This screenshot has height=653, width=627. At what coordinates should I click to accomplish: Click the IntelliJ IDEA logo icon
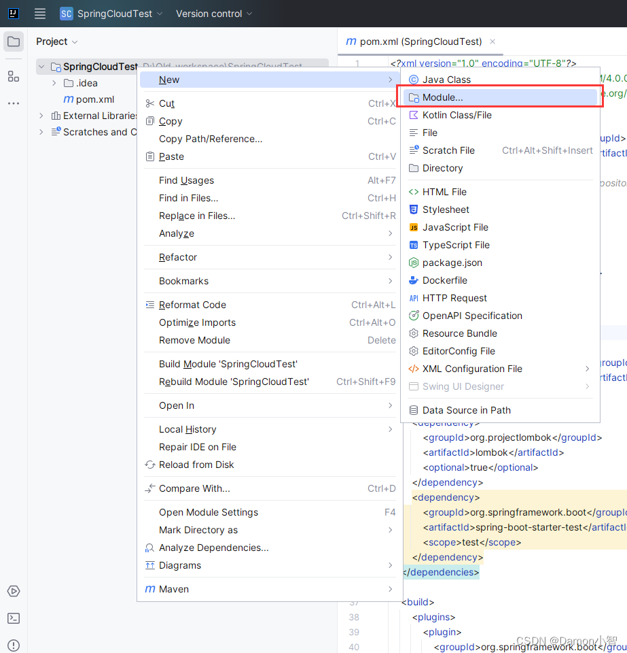(14, 14)
